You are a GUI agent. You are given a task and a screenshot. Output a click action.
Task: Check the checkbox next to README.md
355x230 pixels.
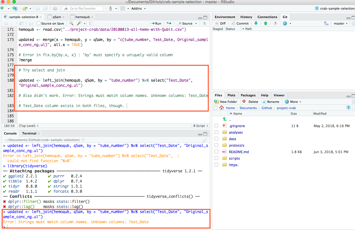pos(216,152)
